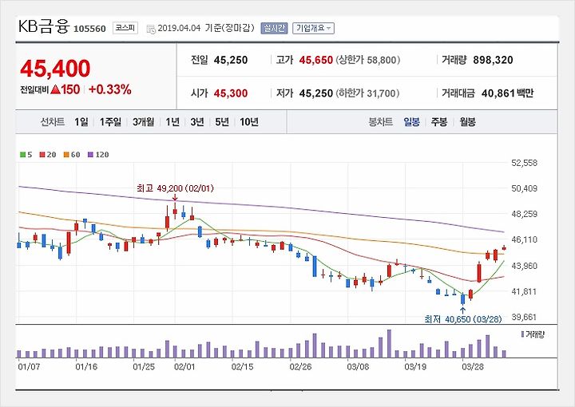Screen dimensions: 575x407
Task: Click the 02/26 date axis label
Action: (x=300, y=367)
